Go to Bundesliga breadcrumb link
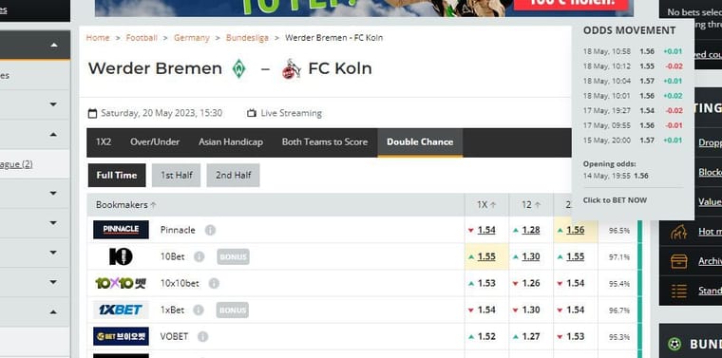Image resolution: width=722 pixels, height=358 pixels. pos(247,38)
